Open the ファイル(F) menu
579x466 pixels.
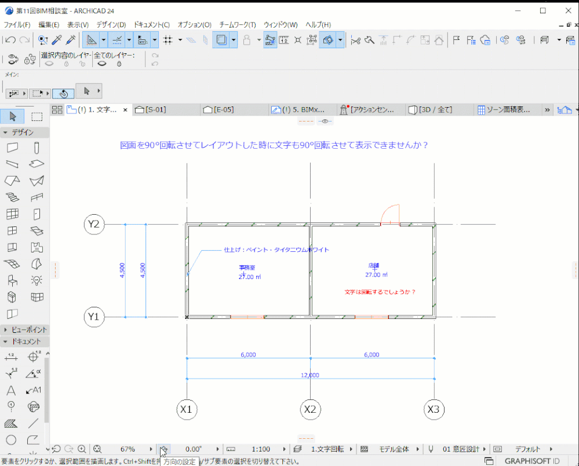pyautogui.click(x=17, y=25)
